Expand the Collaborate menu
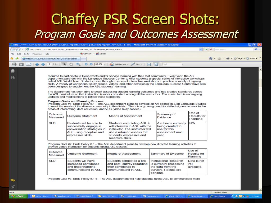 (119, 64)
